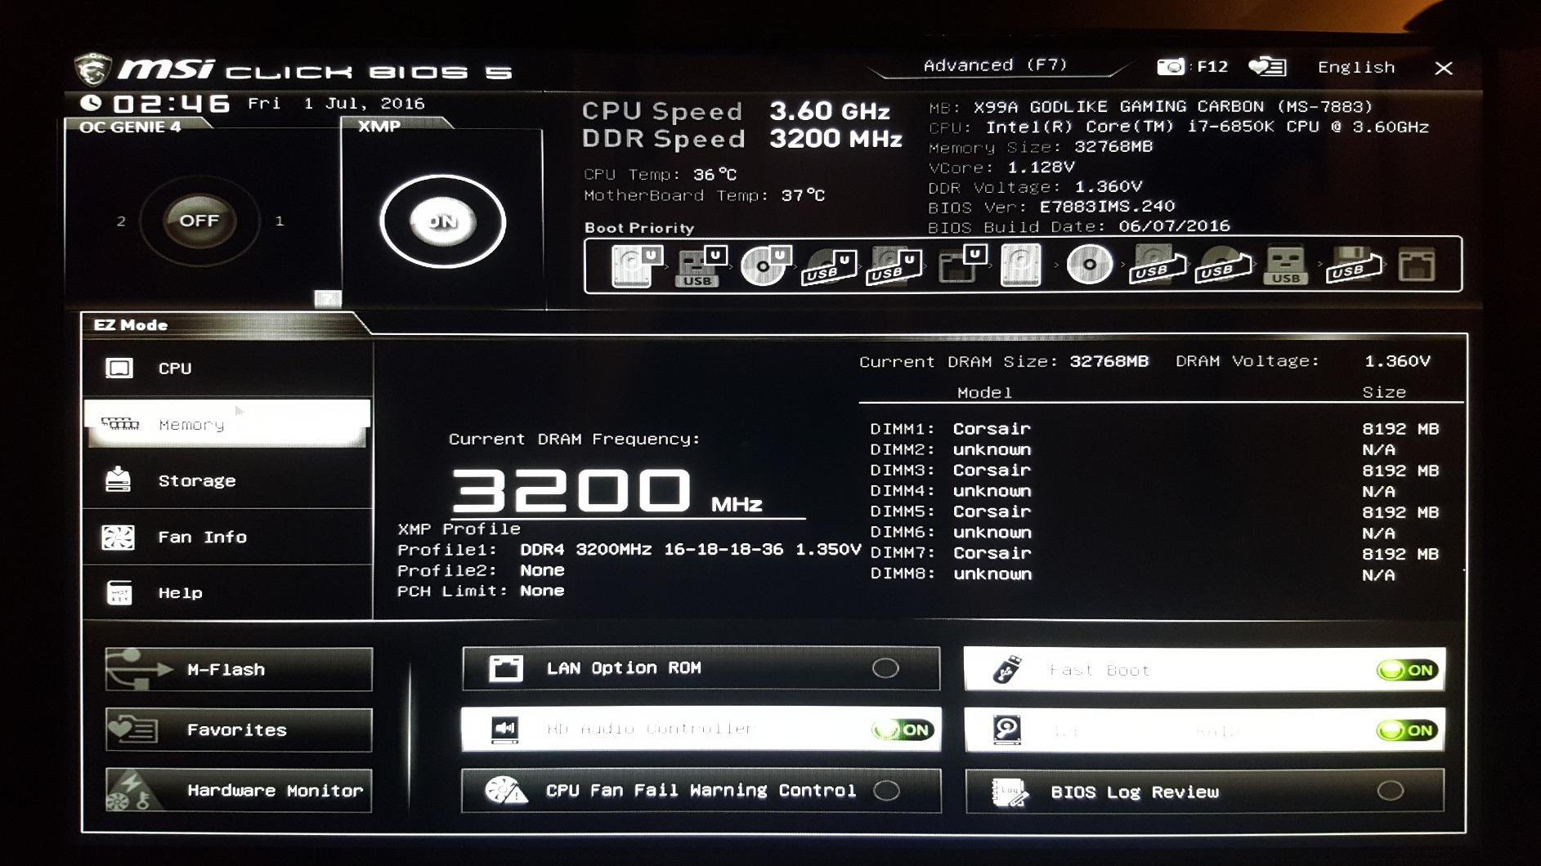Click the small info icon below OC Genie

328,299
